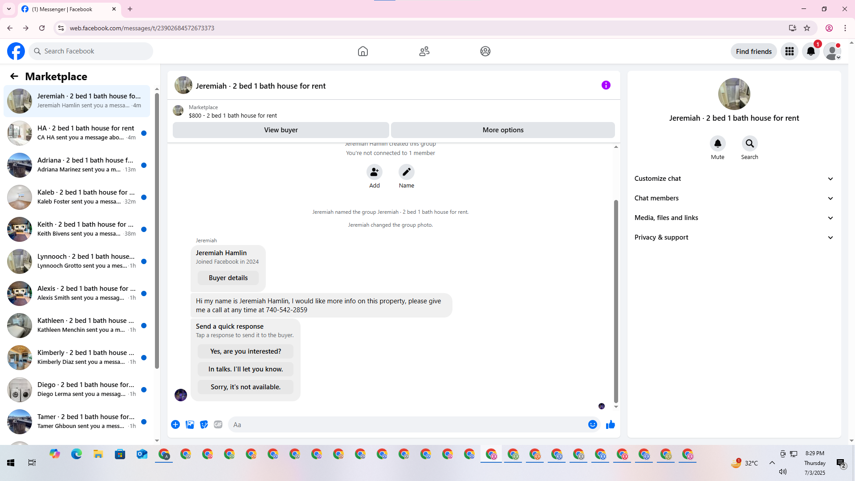The height and width of the screenshot is (481, 855).
Task: Click the View buyer button
Action: 281,130
